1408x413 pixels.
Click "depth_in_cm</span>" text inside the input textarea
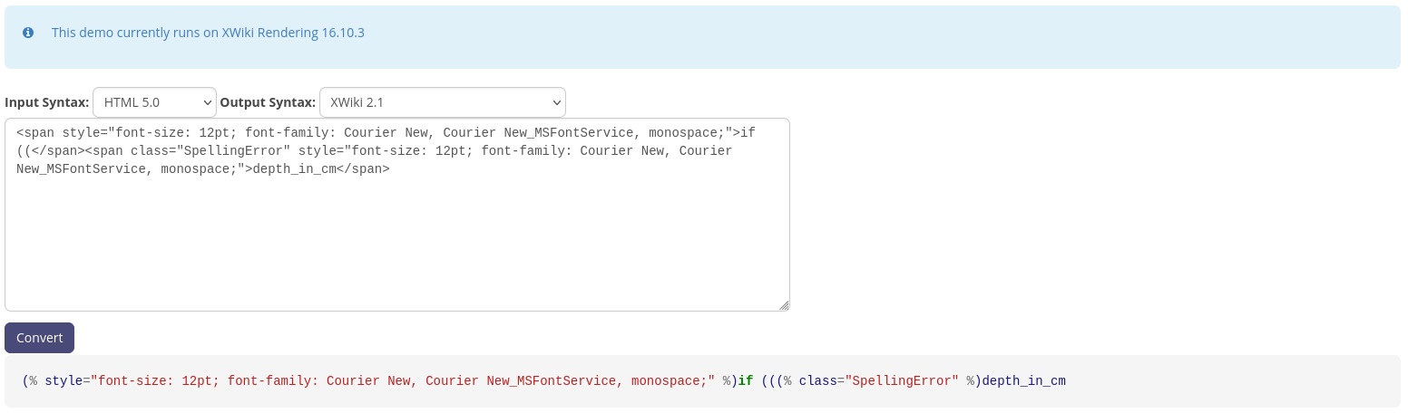[321, 168]
